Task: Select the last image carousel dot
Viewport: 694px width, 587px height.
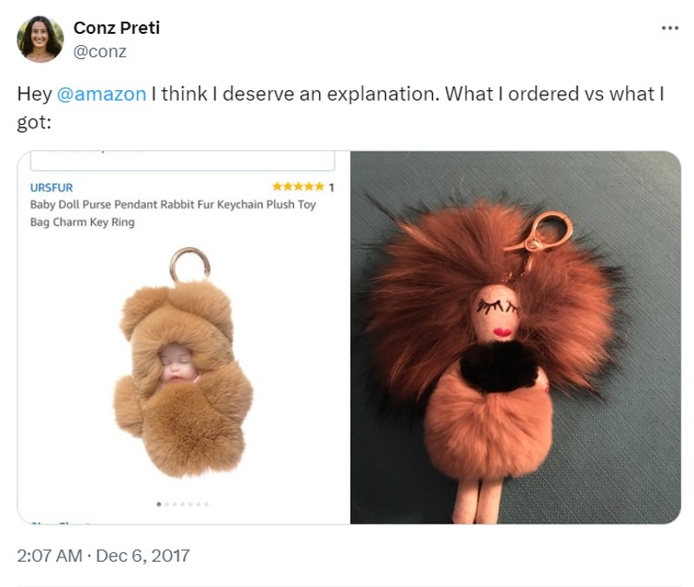Action: pos(207,504)
